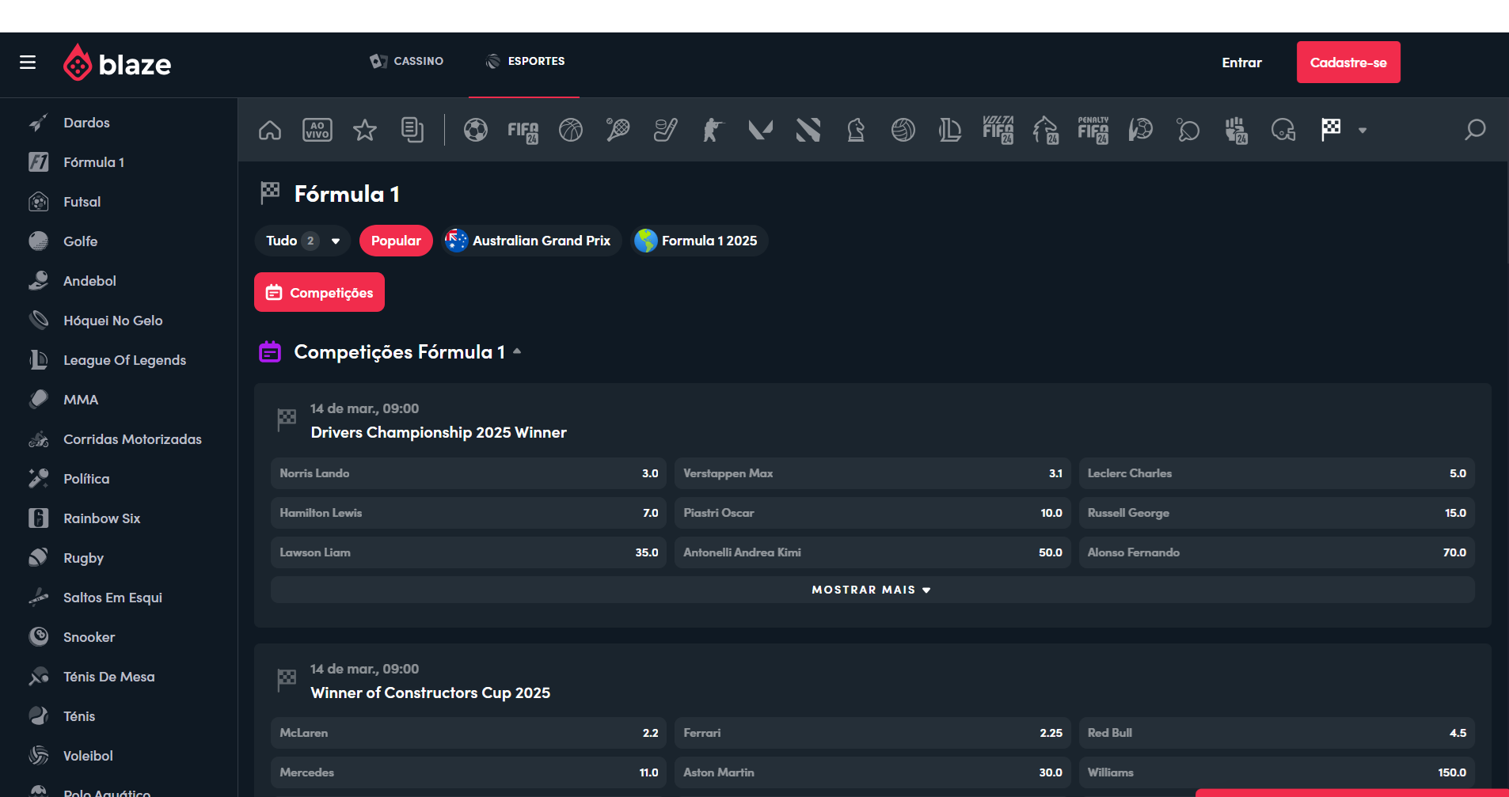Click the Competições button
1509x797 pixels.
point(319,292)
